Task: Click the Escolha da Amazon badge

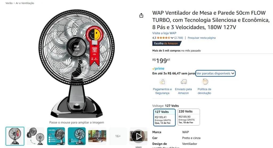Action: coord(167,43)
